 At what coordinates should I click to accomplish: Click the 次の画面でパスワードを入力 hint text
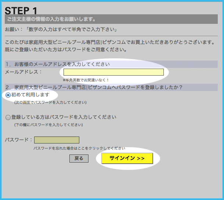[x=50, y=102]
